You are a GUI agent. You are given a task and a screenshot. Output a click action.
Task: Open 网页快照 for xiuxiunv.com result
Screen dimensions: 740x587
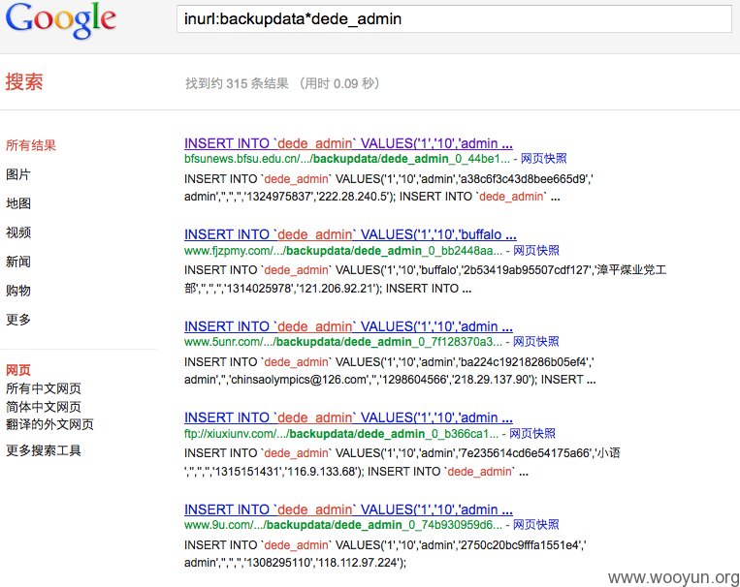coord(531,433)
